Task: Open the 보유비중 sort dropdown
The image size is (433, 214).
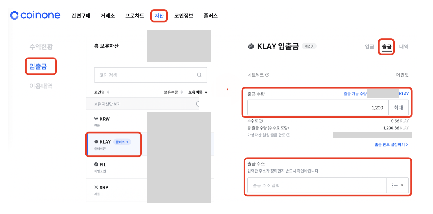Action: tap(207, 92)
